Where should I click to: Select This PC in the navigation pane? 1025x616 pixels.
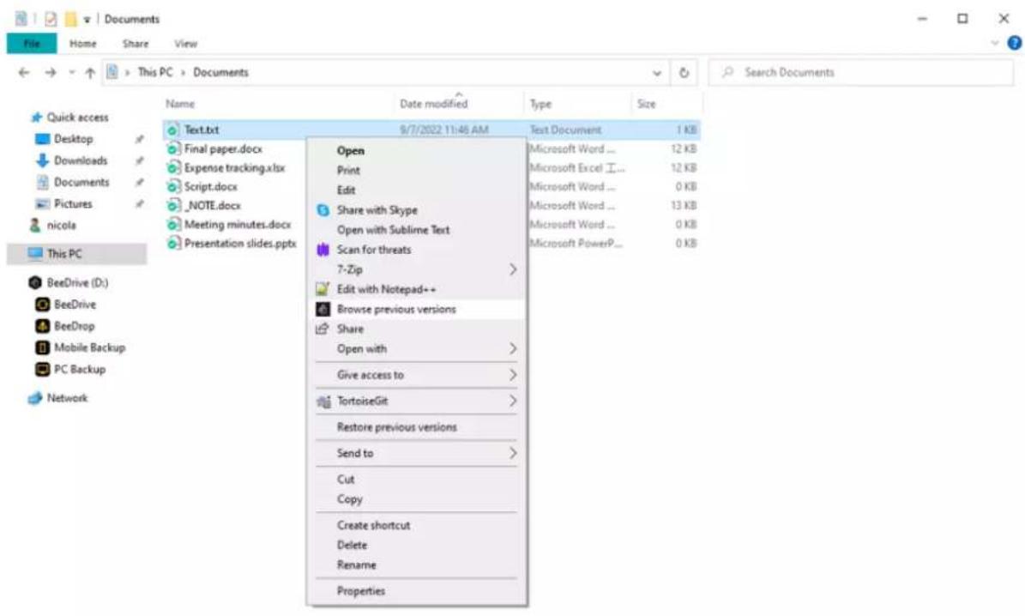77,254
